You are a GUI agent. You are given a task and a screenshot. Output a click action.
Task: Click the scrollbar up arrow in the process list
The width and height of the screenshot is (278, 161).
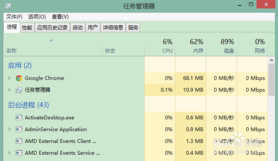271,60
